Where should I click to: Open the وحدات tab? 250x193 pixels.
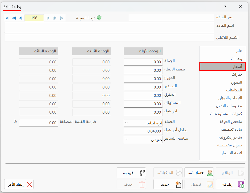[x=222, y=58]
